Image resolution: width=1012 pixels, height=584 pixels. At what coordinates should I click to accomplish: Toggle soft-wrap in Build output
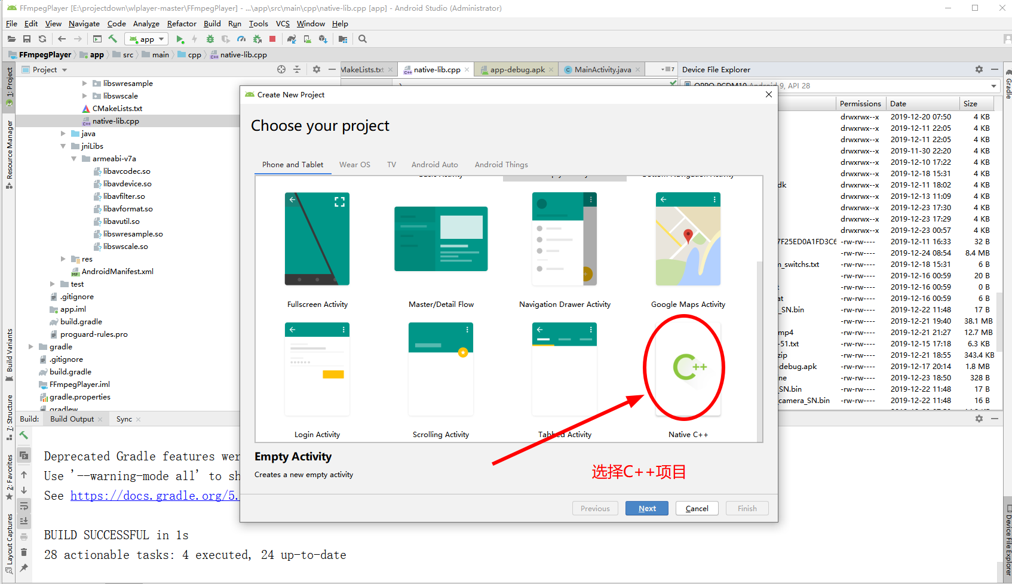coord(24,506)
